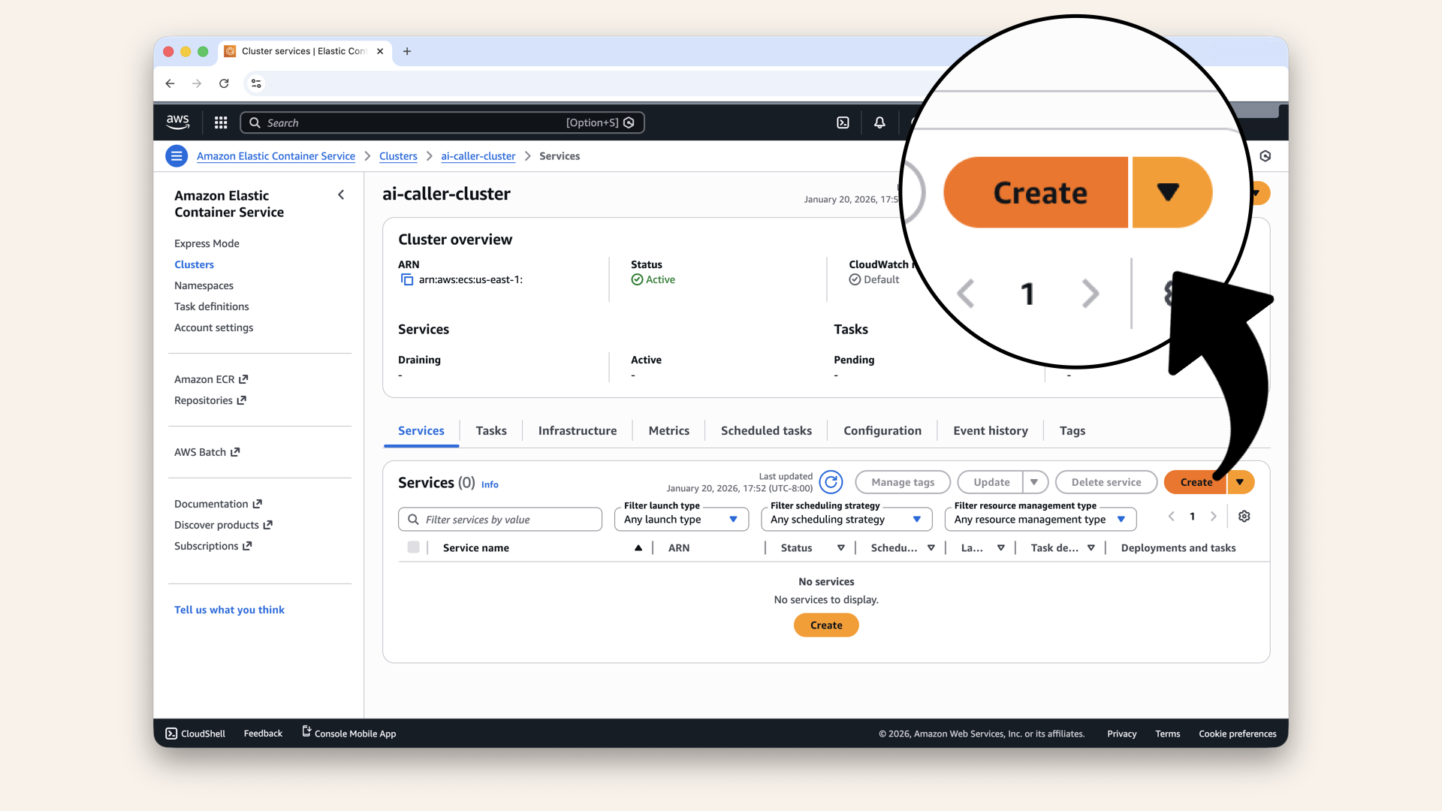Click the Delete service button
This screenshot has width=1442, height=811.
tap(1106, 482)
